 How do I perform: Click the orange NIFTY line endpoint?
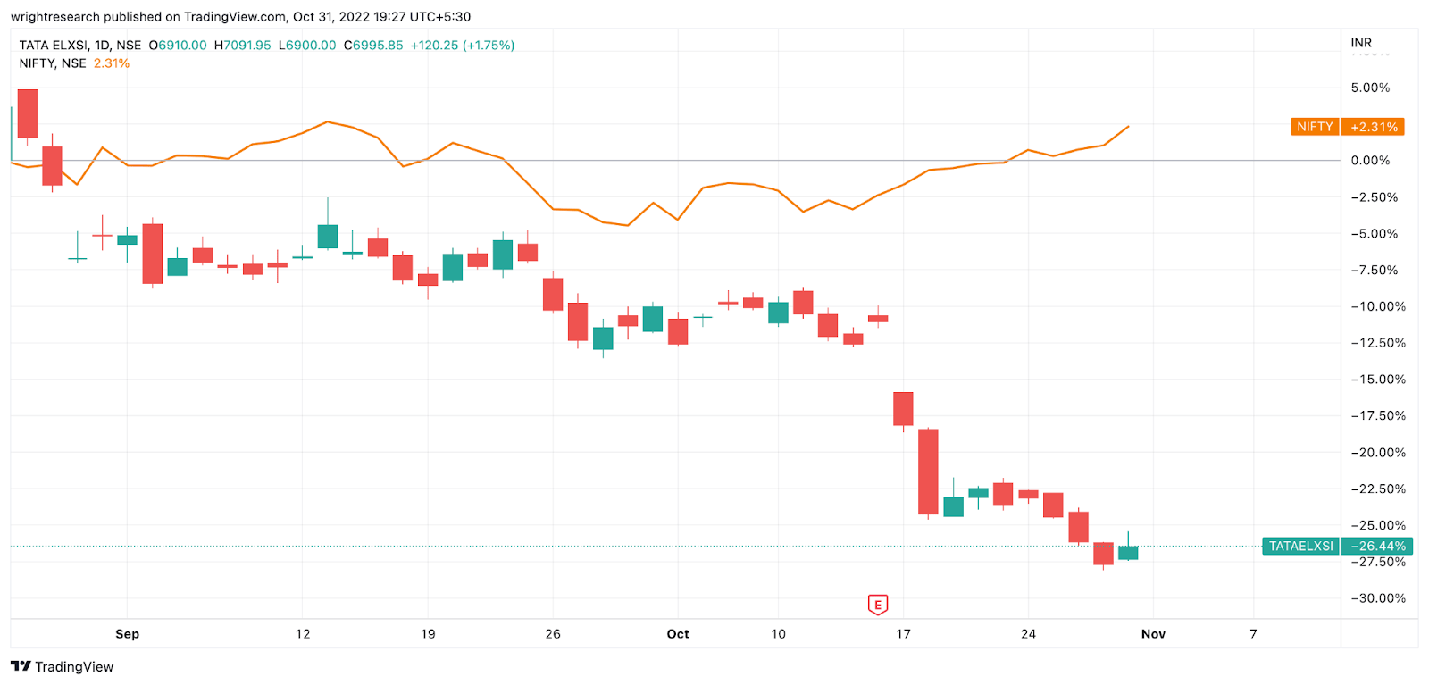pos(1128,127)
